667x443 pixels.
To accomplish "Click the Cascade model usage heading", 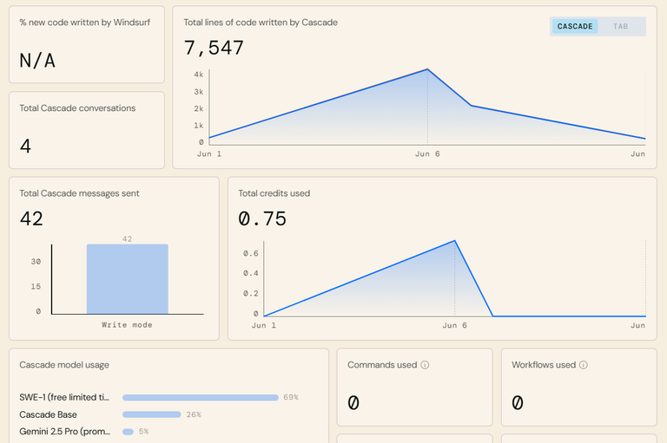I will (64, 365).
